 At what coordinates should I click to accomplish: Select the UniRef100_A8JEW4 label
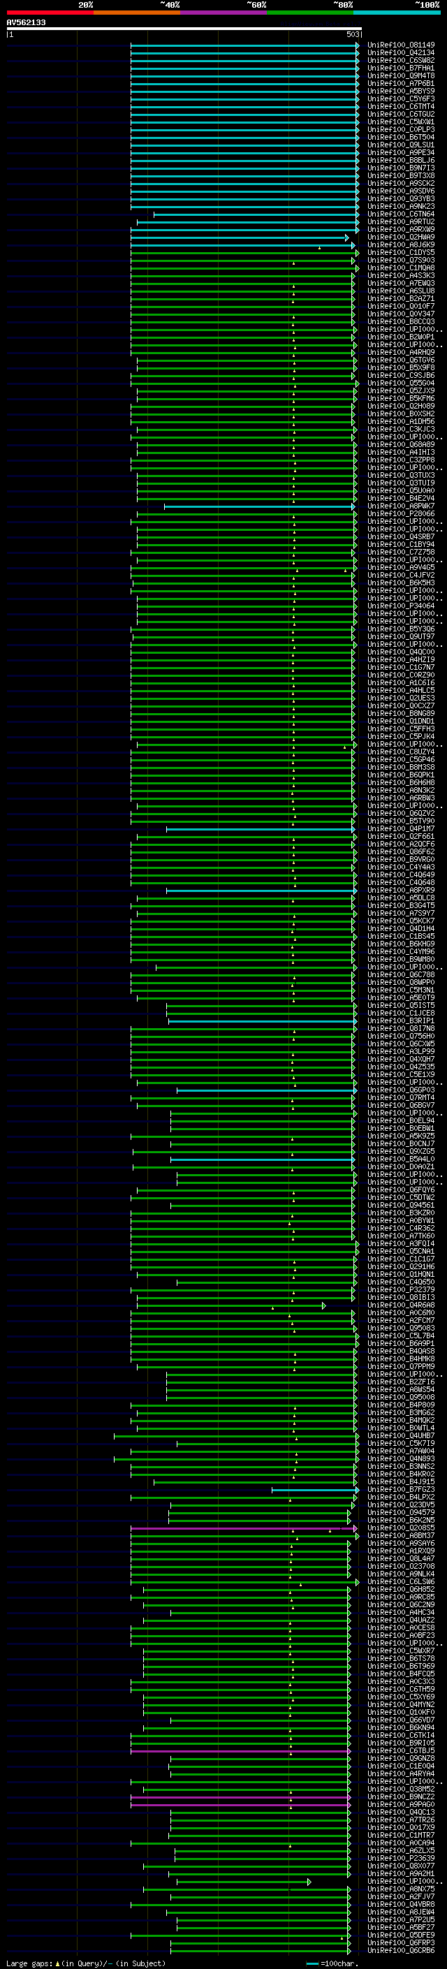coord(401,1912)
